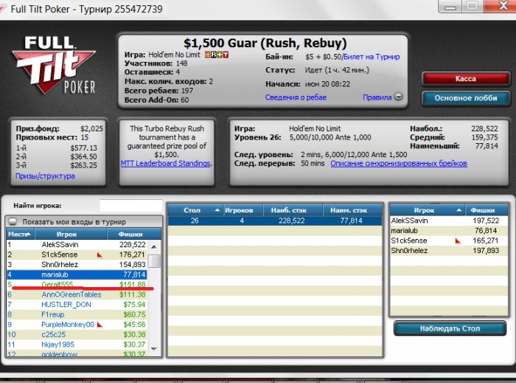
Task: Open the Призы/структура link
Action: coord(45,176)
